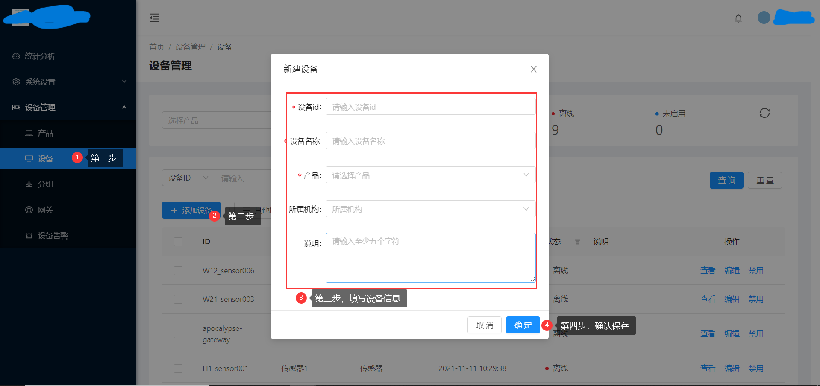Image resolution: width=820 pixels, height=386 pixels.
Task: Click the H1_sensor001 ID cell
Action: point(225,368)
